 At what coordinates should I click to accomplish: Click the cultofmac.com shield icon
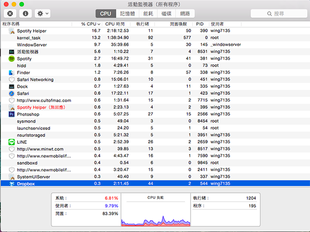pyautogui.click(x=12, y=101)
